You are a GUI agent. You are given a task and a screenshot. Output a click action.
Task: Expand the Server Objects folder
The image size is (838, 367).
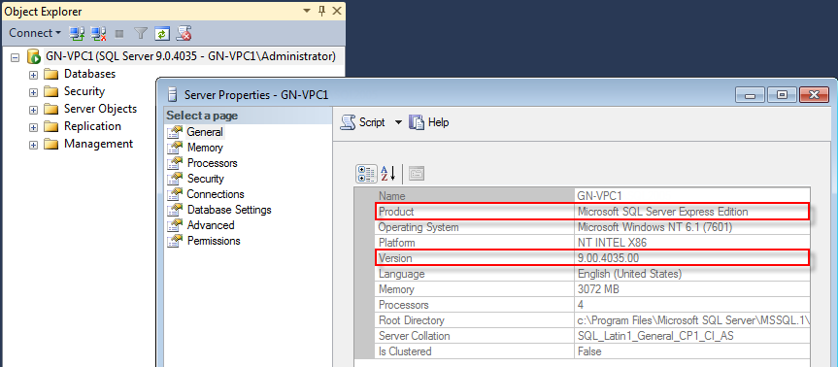point(33,110)
